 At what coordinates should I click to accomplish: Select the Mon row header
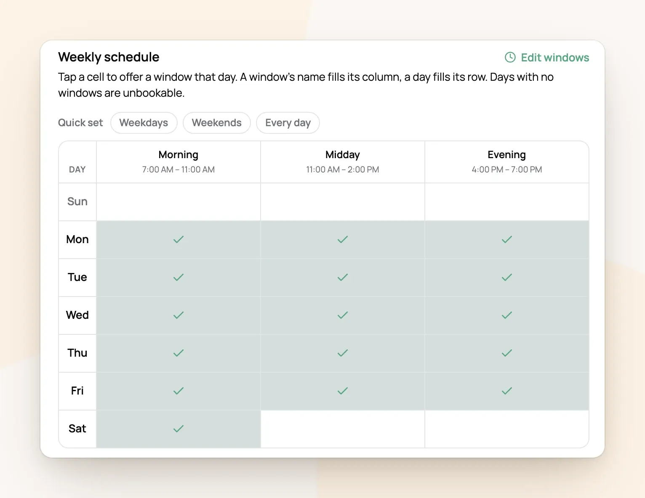(77, 240)
